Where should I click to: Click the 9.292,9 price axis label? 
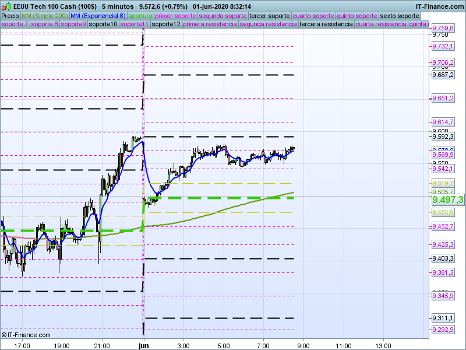coord(443,330)
